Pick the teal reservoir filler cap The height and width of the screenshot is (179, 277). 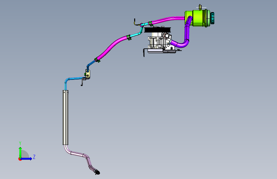click(x=212, y=18)
